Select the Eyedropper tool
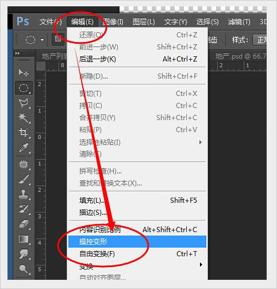 (24, 148)
